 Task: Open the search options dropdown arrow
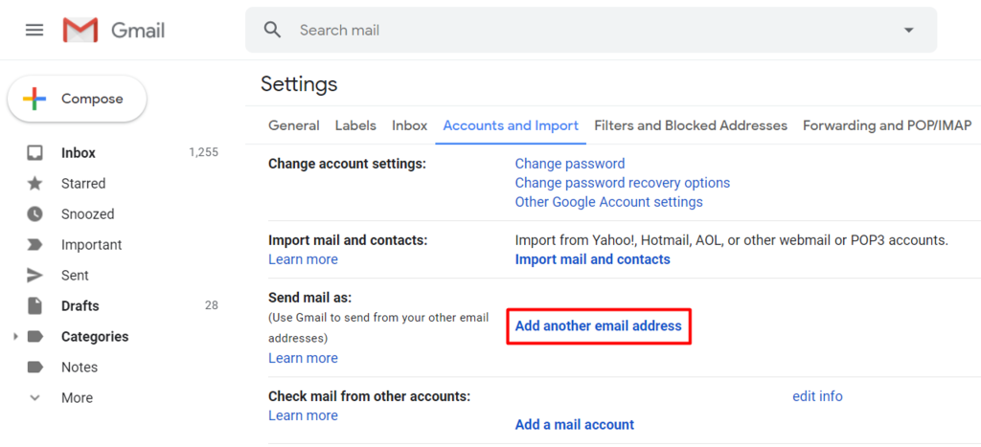(x=908, y=30)
